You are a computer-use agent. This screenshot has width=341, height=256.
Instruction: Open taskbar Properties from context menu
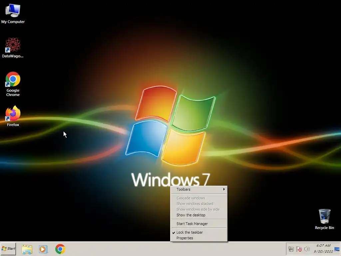(199, 238)
